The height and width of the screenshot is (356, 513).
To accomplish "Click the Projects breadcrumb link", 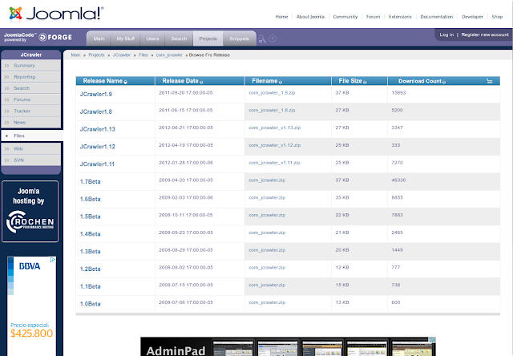I will 96,55.
